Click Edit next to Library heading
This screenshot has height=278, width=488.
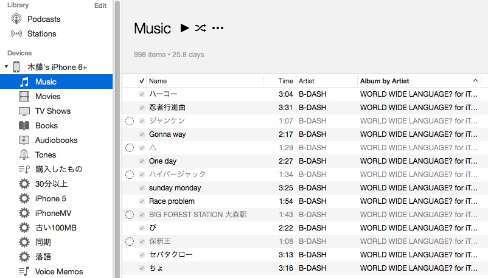click(x=100, y=5)
